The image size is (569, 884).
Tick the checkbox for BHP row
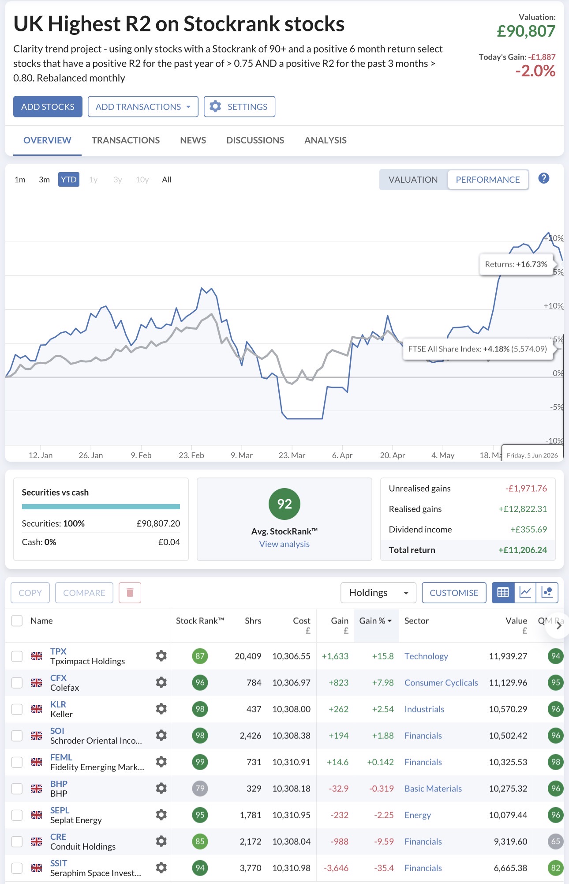pos(17,789)
